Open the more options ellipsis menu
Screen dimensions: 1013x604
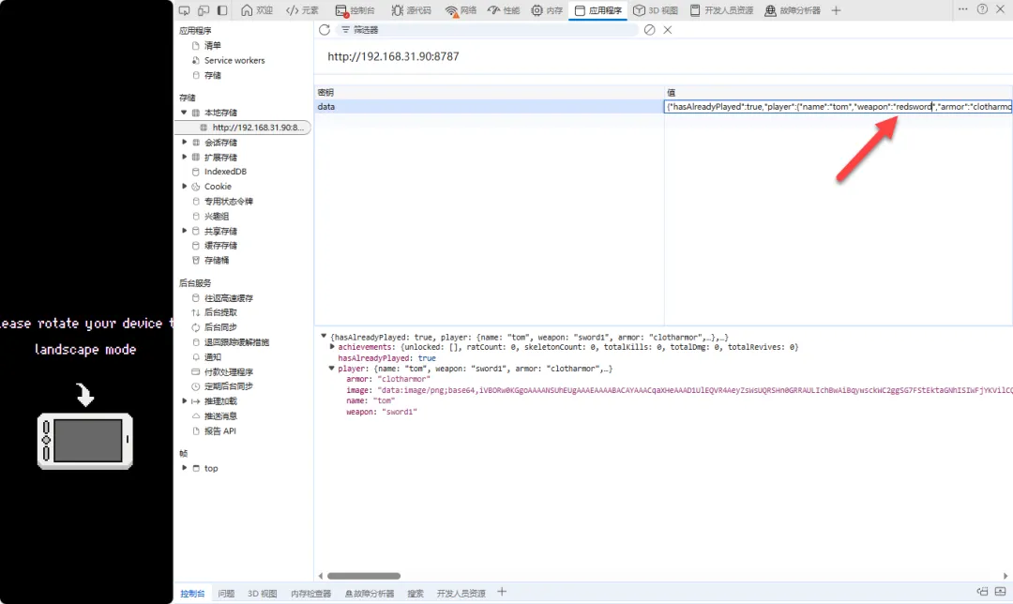[x=962, y=9]
